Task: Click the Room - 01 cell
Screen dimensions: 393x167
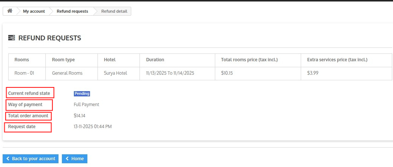Action: (x=24, y=73)
